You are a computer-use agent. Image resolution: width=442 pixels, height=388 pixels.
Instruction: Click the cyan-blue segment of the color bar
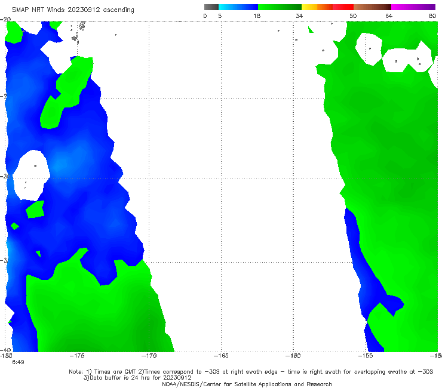(x=238, y=7)
